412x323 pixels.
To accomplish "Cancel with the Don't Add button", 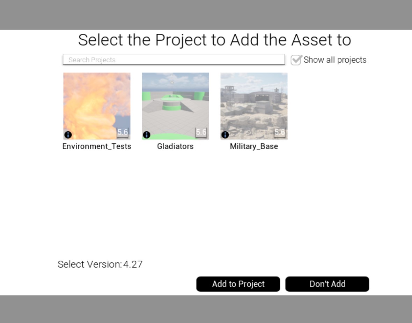I will coord(328,284).
